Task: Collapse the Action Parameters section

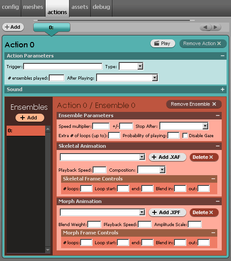Action: click(223, 56)
